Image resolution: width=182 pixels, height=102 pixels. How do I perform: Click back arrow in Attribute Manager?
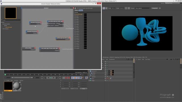[x=167, y=59]
